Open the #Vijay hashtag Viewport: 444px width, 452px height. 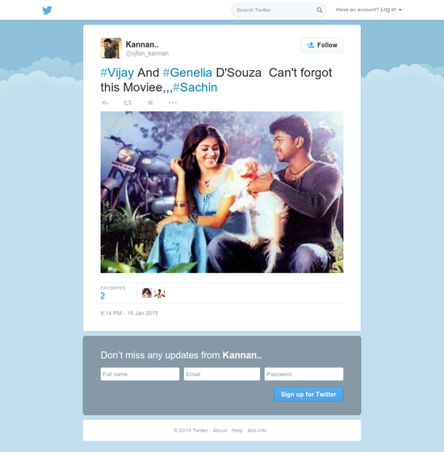coord(117,73)
